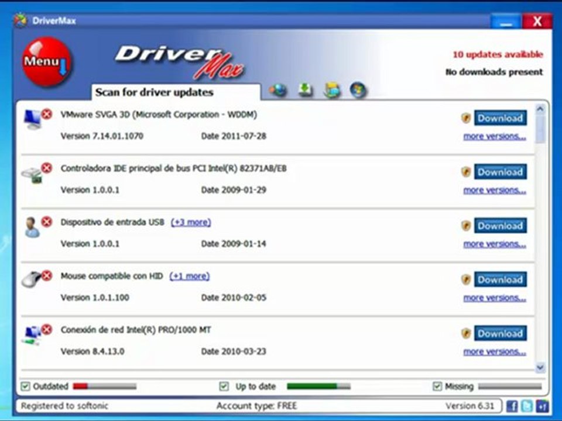Click the scrollbar up arrow
The height and width of the screenshot is (421, 562).
[540, 109]
